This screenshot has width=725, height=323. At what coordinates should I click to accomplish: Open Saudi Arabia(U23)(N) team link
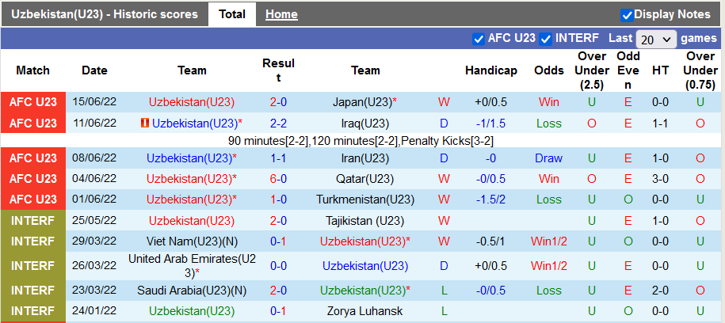[x=192, y=291]
